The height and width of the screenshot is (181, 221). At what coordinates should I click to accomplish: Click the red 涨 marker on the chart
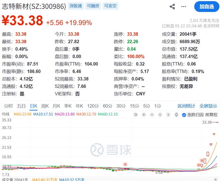coord(125,164)
